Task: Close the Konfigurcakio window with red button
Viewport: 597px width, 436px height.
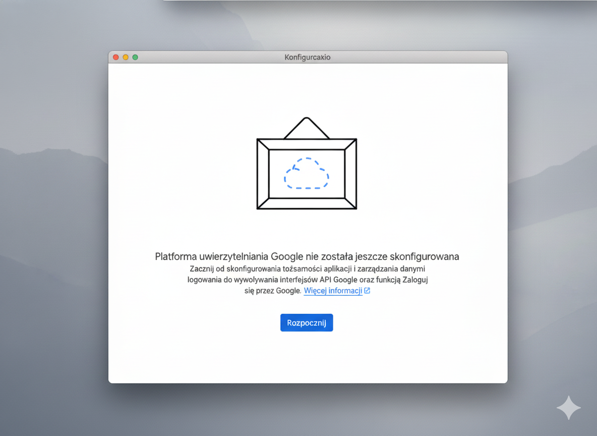Action: coord(115,58)
